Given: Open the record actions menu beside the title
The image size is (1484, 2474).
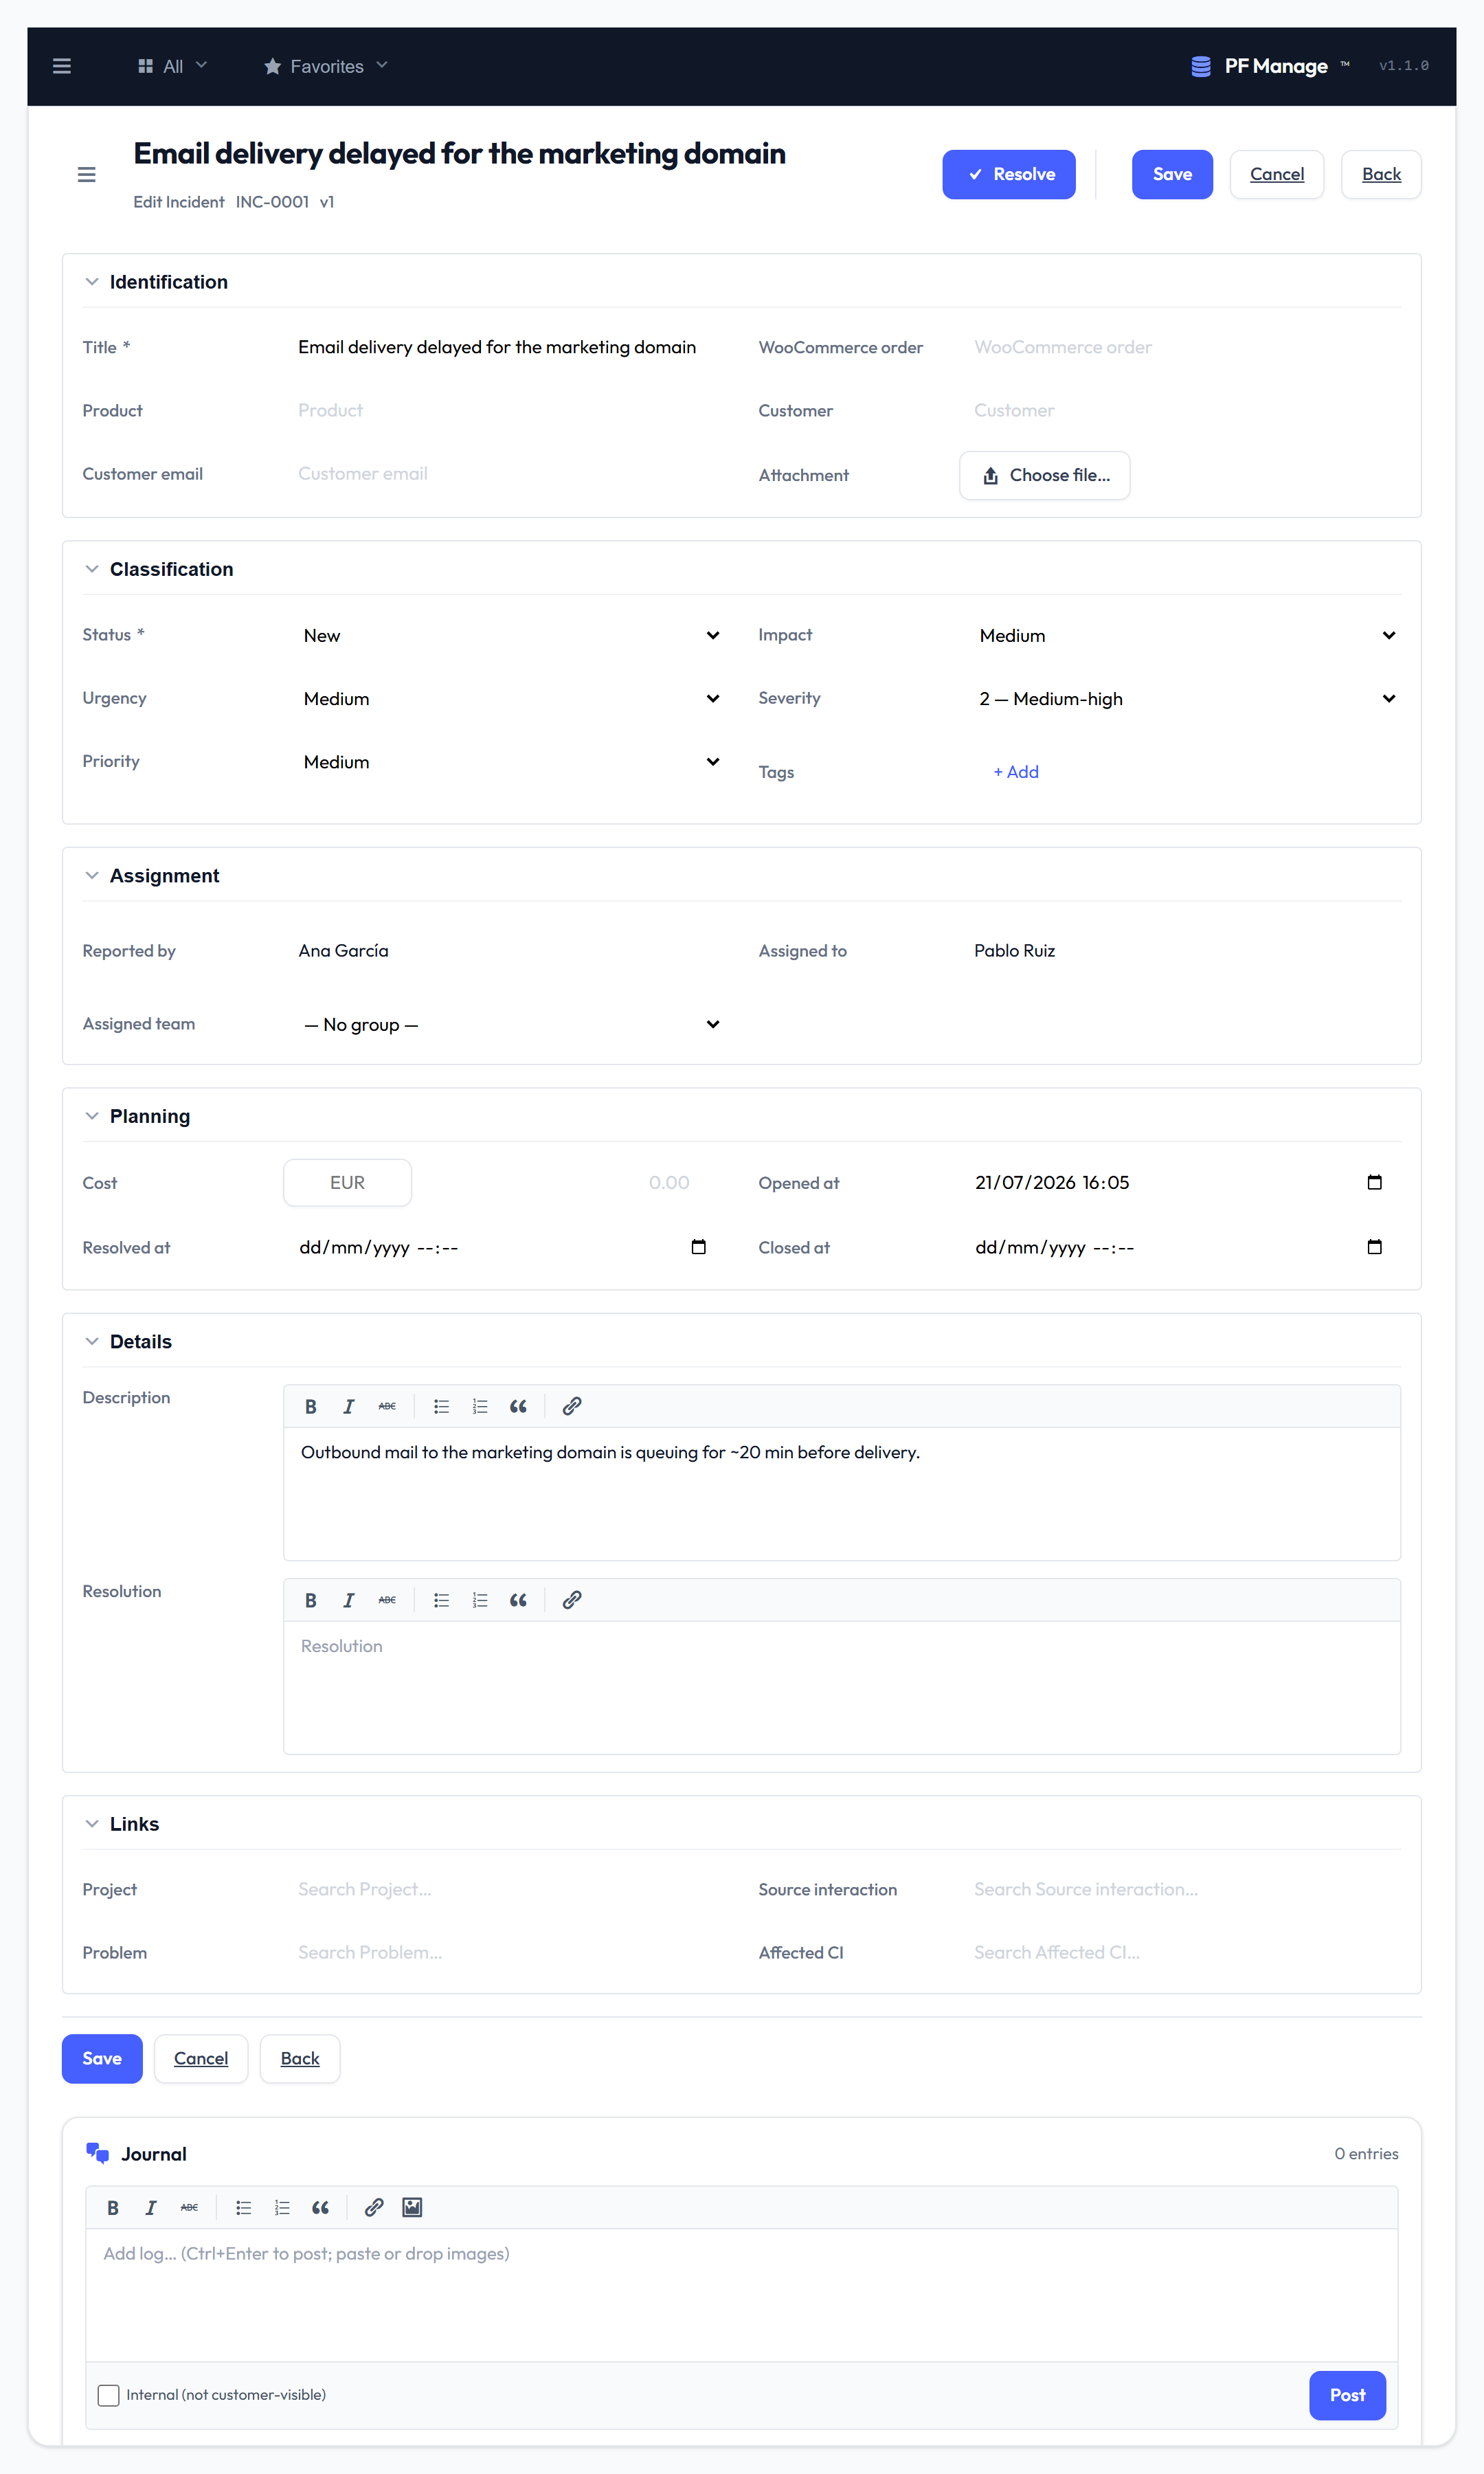Looking at the screenshot, I should click(87, 175).
